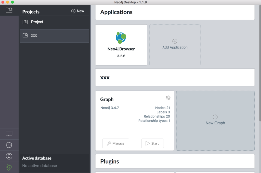Click the plus icon above Add Application
The height and width of the screenshot is (173, 261).
[175, 41]
